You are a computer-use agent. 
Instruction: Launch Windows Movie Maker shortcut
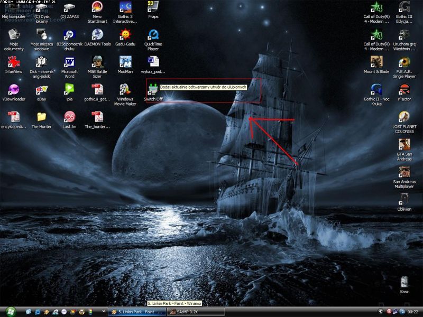pos(125,90)
